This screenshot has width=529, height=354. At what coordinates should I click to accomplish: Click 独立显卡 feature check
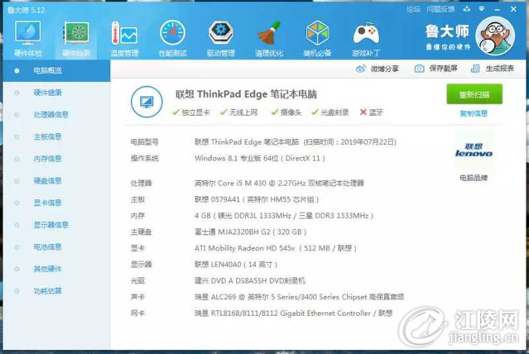191,112
